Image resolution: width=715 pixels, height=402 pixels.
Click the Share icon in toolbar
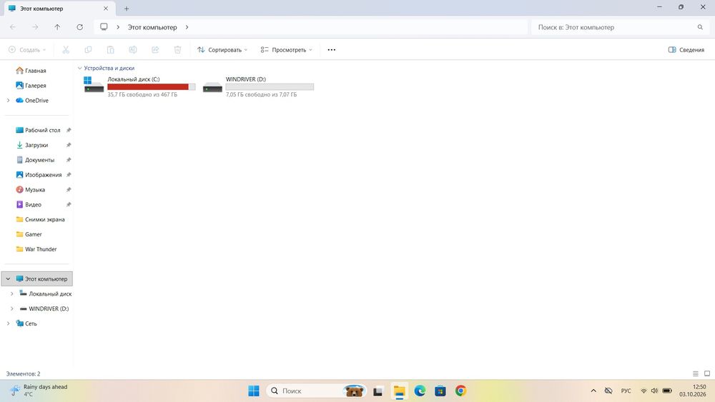click(155, 49)
